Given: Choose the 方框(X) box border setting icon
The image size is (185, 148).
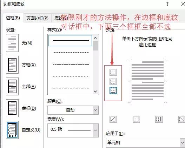Looking at the screenshot, I should 12,65.
